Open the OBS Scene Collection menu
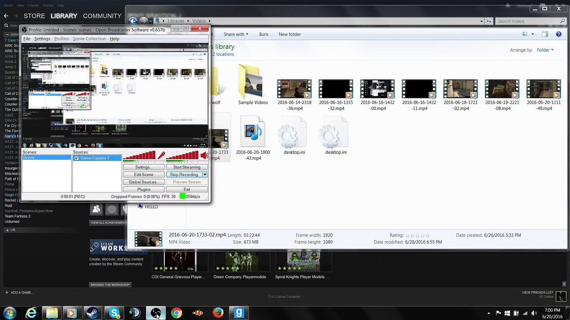This screenshot has height=320, width=570. [89, 39]
